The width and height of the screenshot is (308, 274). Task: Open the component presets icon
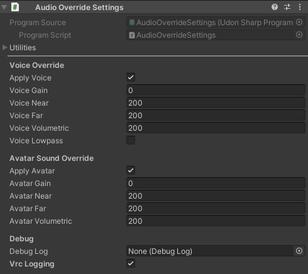287,7
